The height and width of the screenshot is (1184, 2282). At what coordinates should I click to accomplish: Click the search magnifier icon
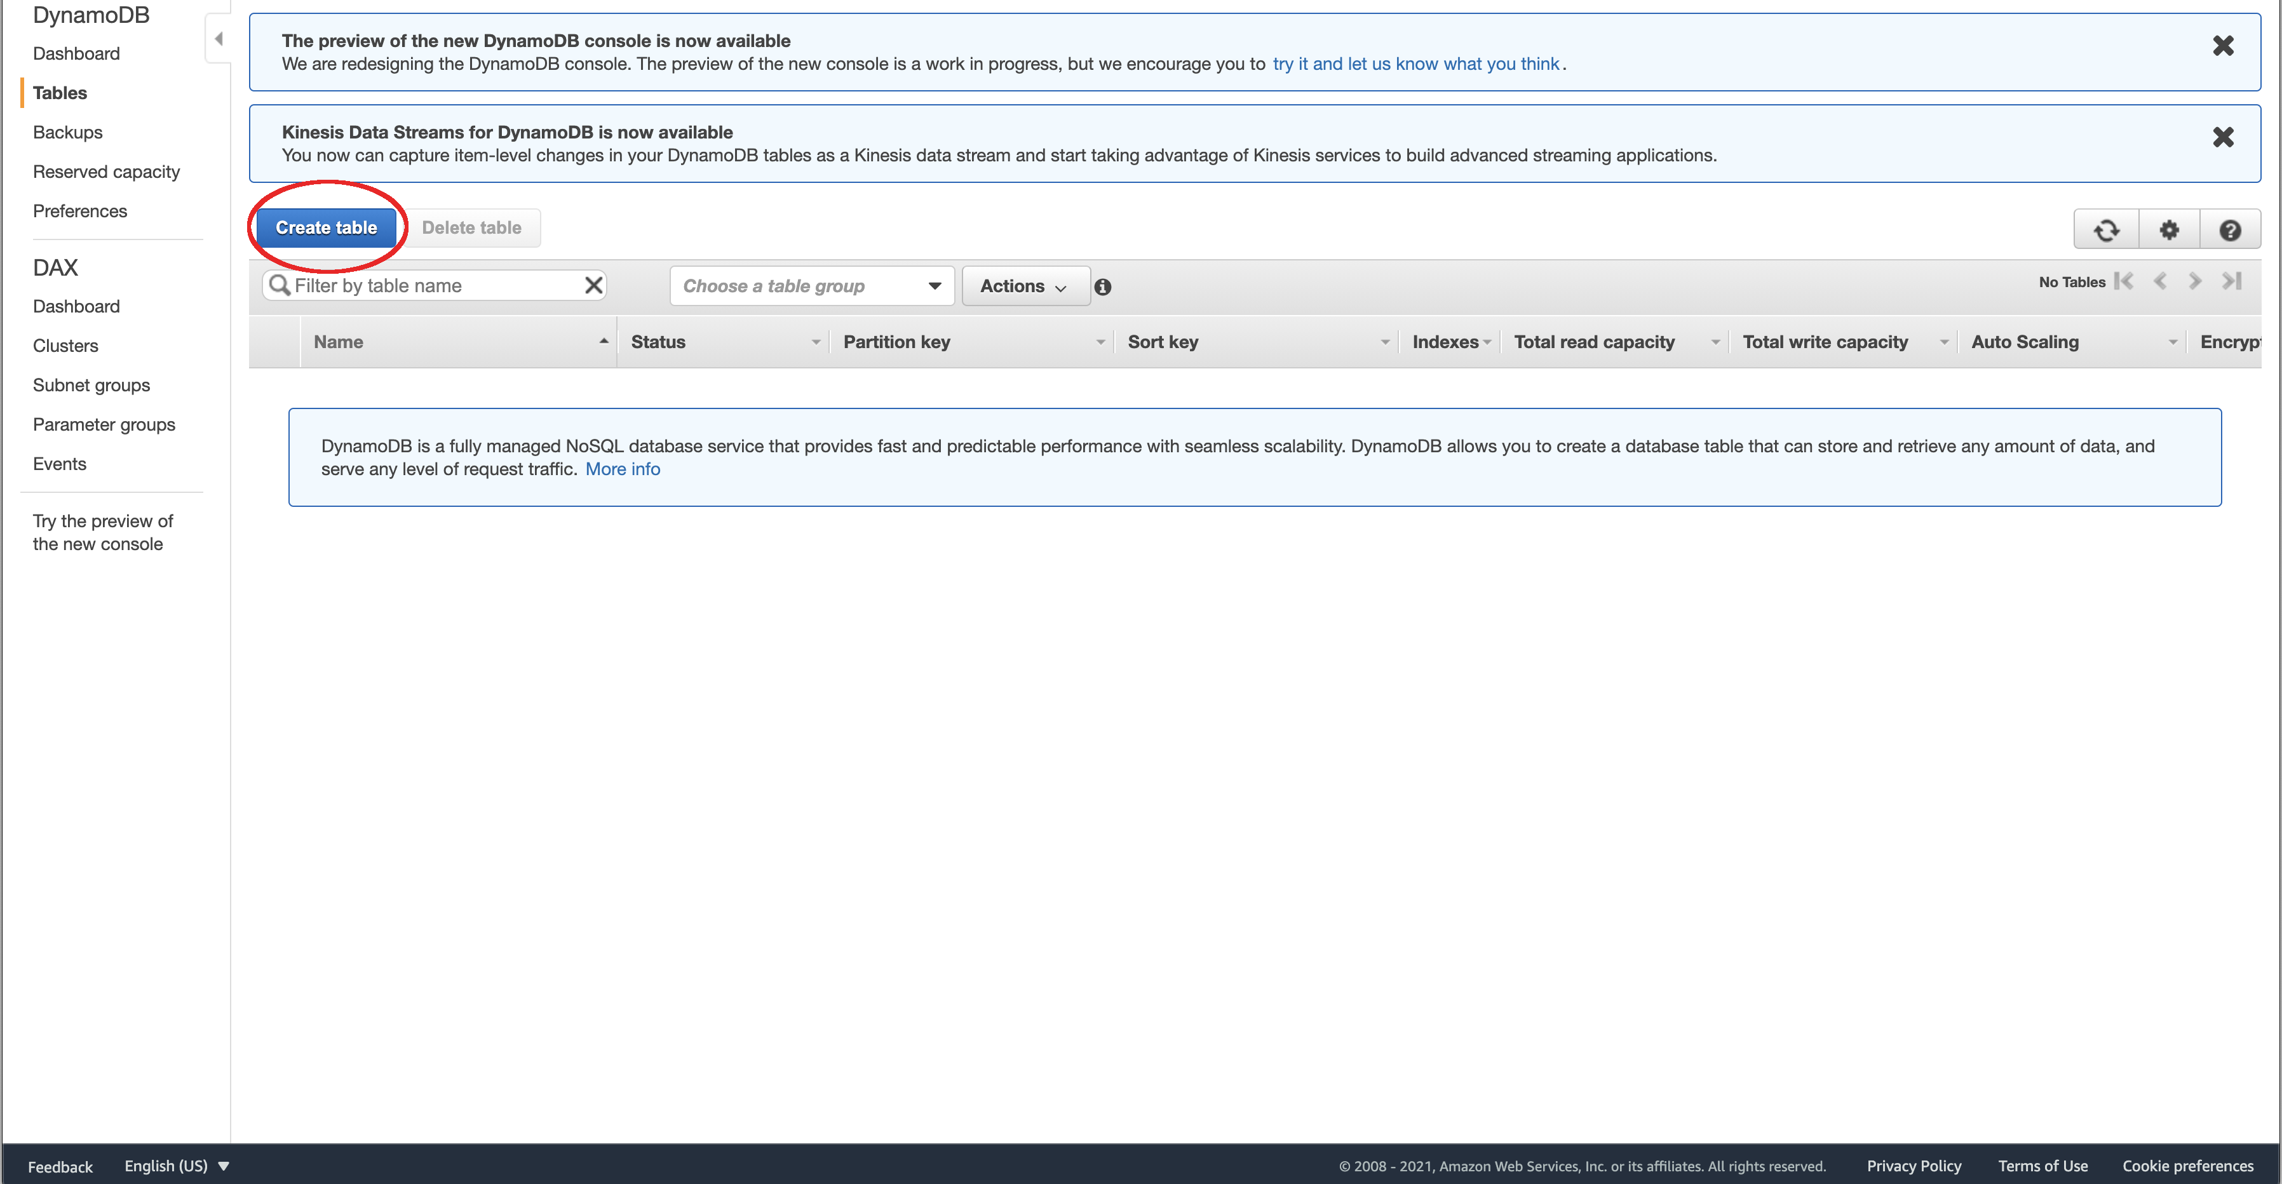(279, 285)
